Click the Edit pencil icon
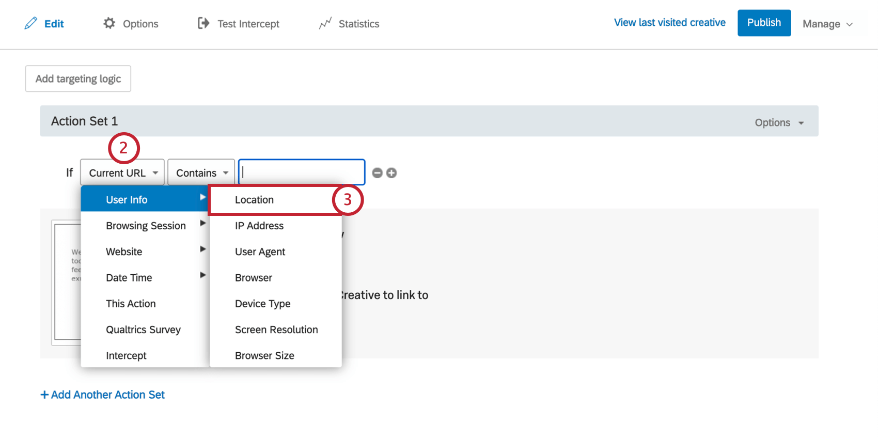The width and height of the screenshot is (878, 439). (x=31, y=23)
